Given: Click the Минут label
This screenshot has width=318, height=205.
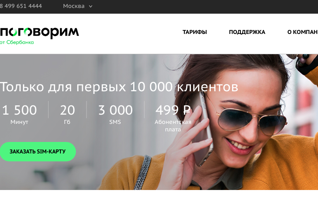Looking at the screenshot, I should click(x=19, y=122).
